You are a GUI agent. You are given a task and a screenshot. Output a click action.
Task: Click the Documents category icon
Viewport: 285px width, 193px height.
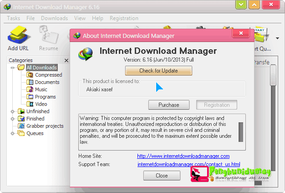pyautogui.click(x=30, y=82)
